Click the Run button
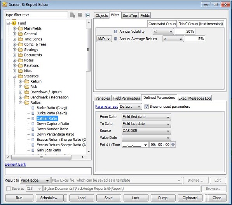The image size is (232, 205). (19, 198)
